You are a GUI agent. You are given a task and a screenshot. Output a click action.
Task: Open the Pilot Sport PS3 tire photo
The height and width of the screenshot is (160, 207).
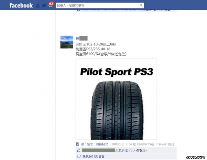(x=116, y=99)
